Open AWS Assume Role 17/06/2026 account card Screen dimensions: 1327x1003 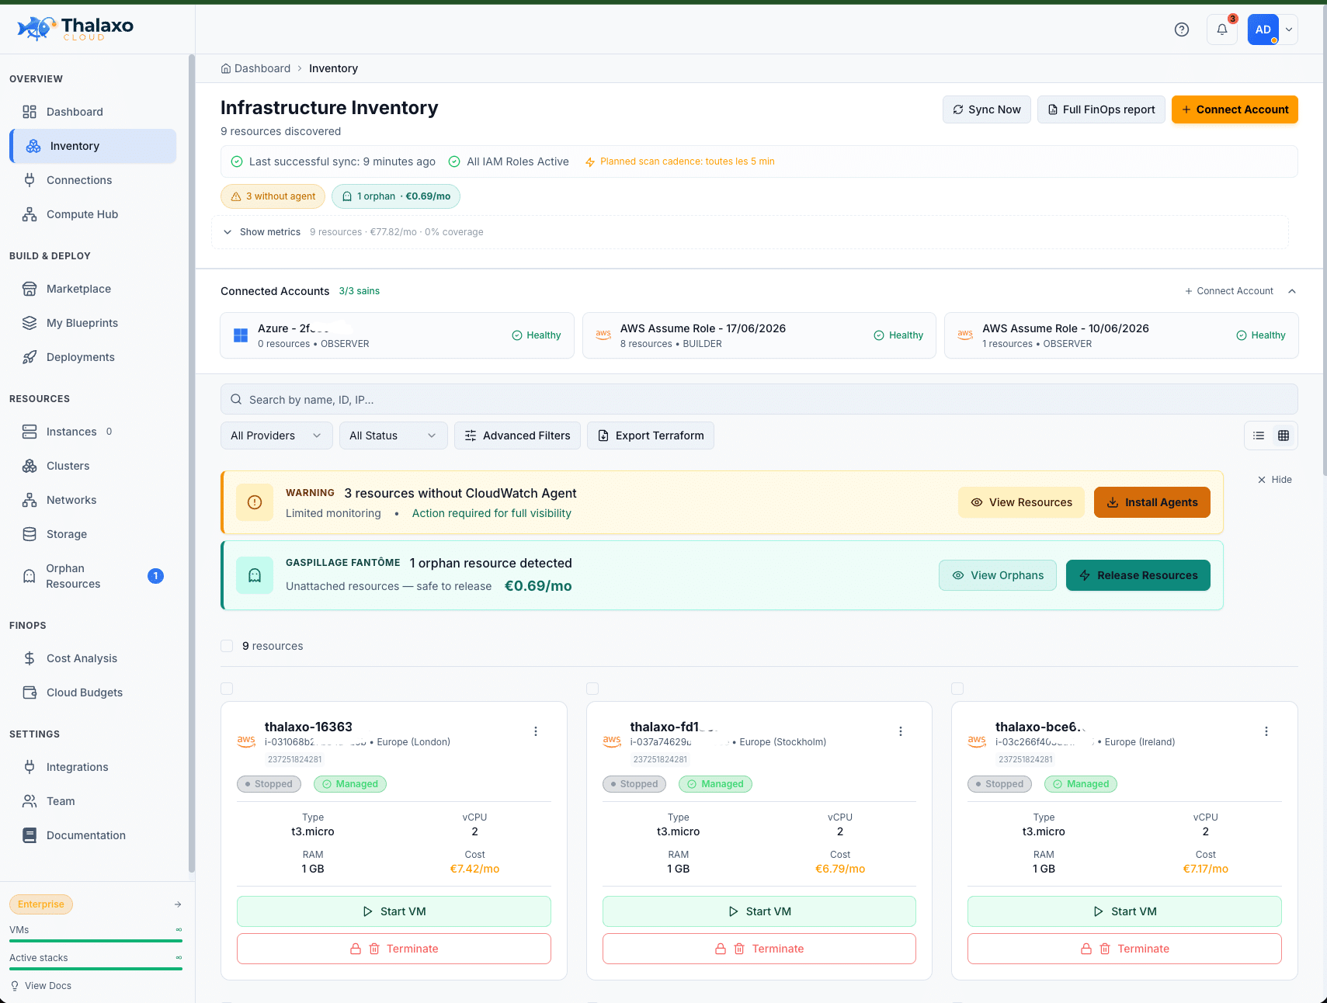[759, 335]
